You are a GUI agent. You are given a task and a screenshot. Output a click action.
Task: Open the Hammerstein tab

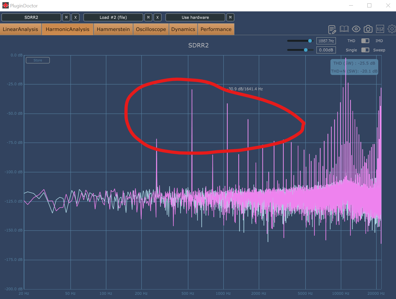click(113, 29)
